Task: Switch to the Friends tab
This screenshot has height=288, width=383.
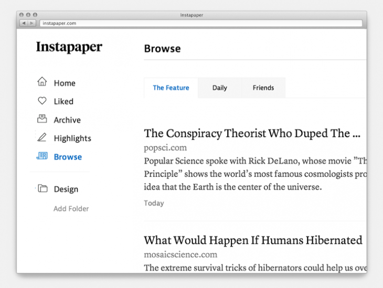Action: [x=263, y=88]
